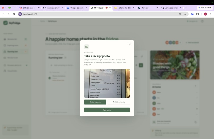Switch to the Devpost tab

pyautogui.click(x=148, y=8)
